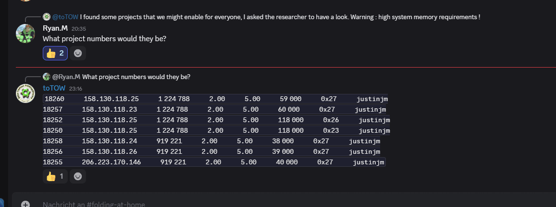
Task: Click the 20:35 message timestamp
Action: pos(79,29)
